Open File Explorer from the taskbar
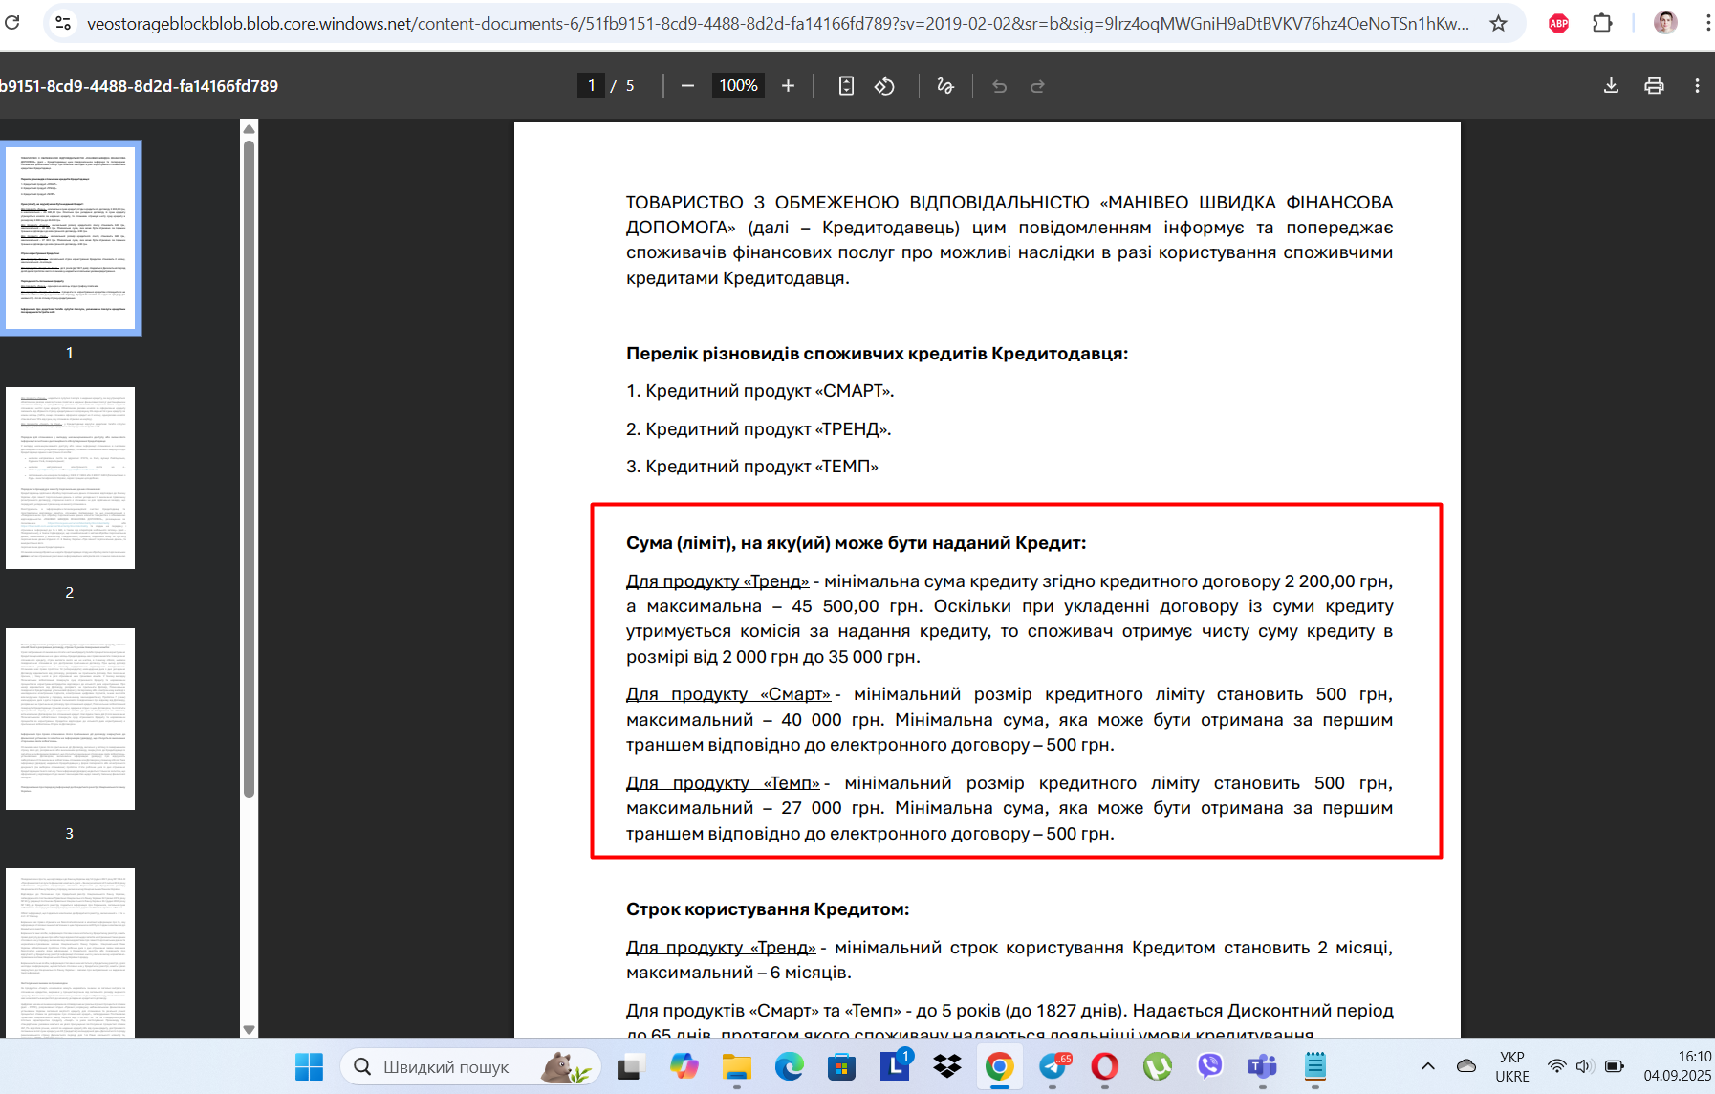 pos(736,1066)
